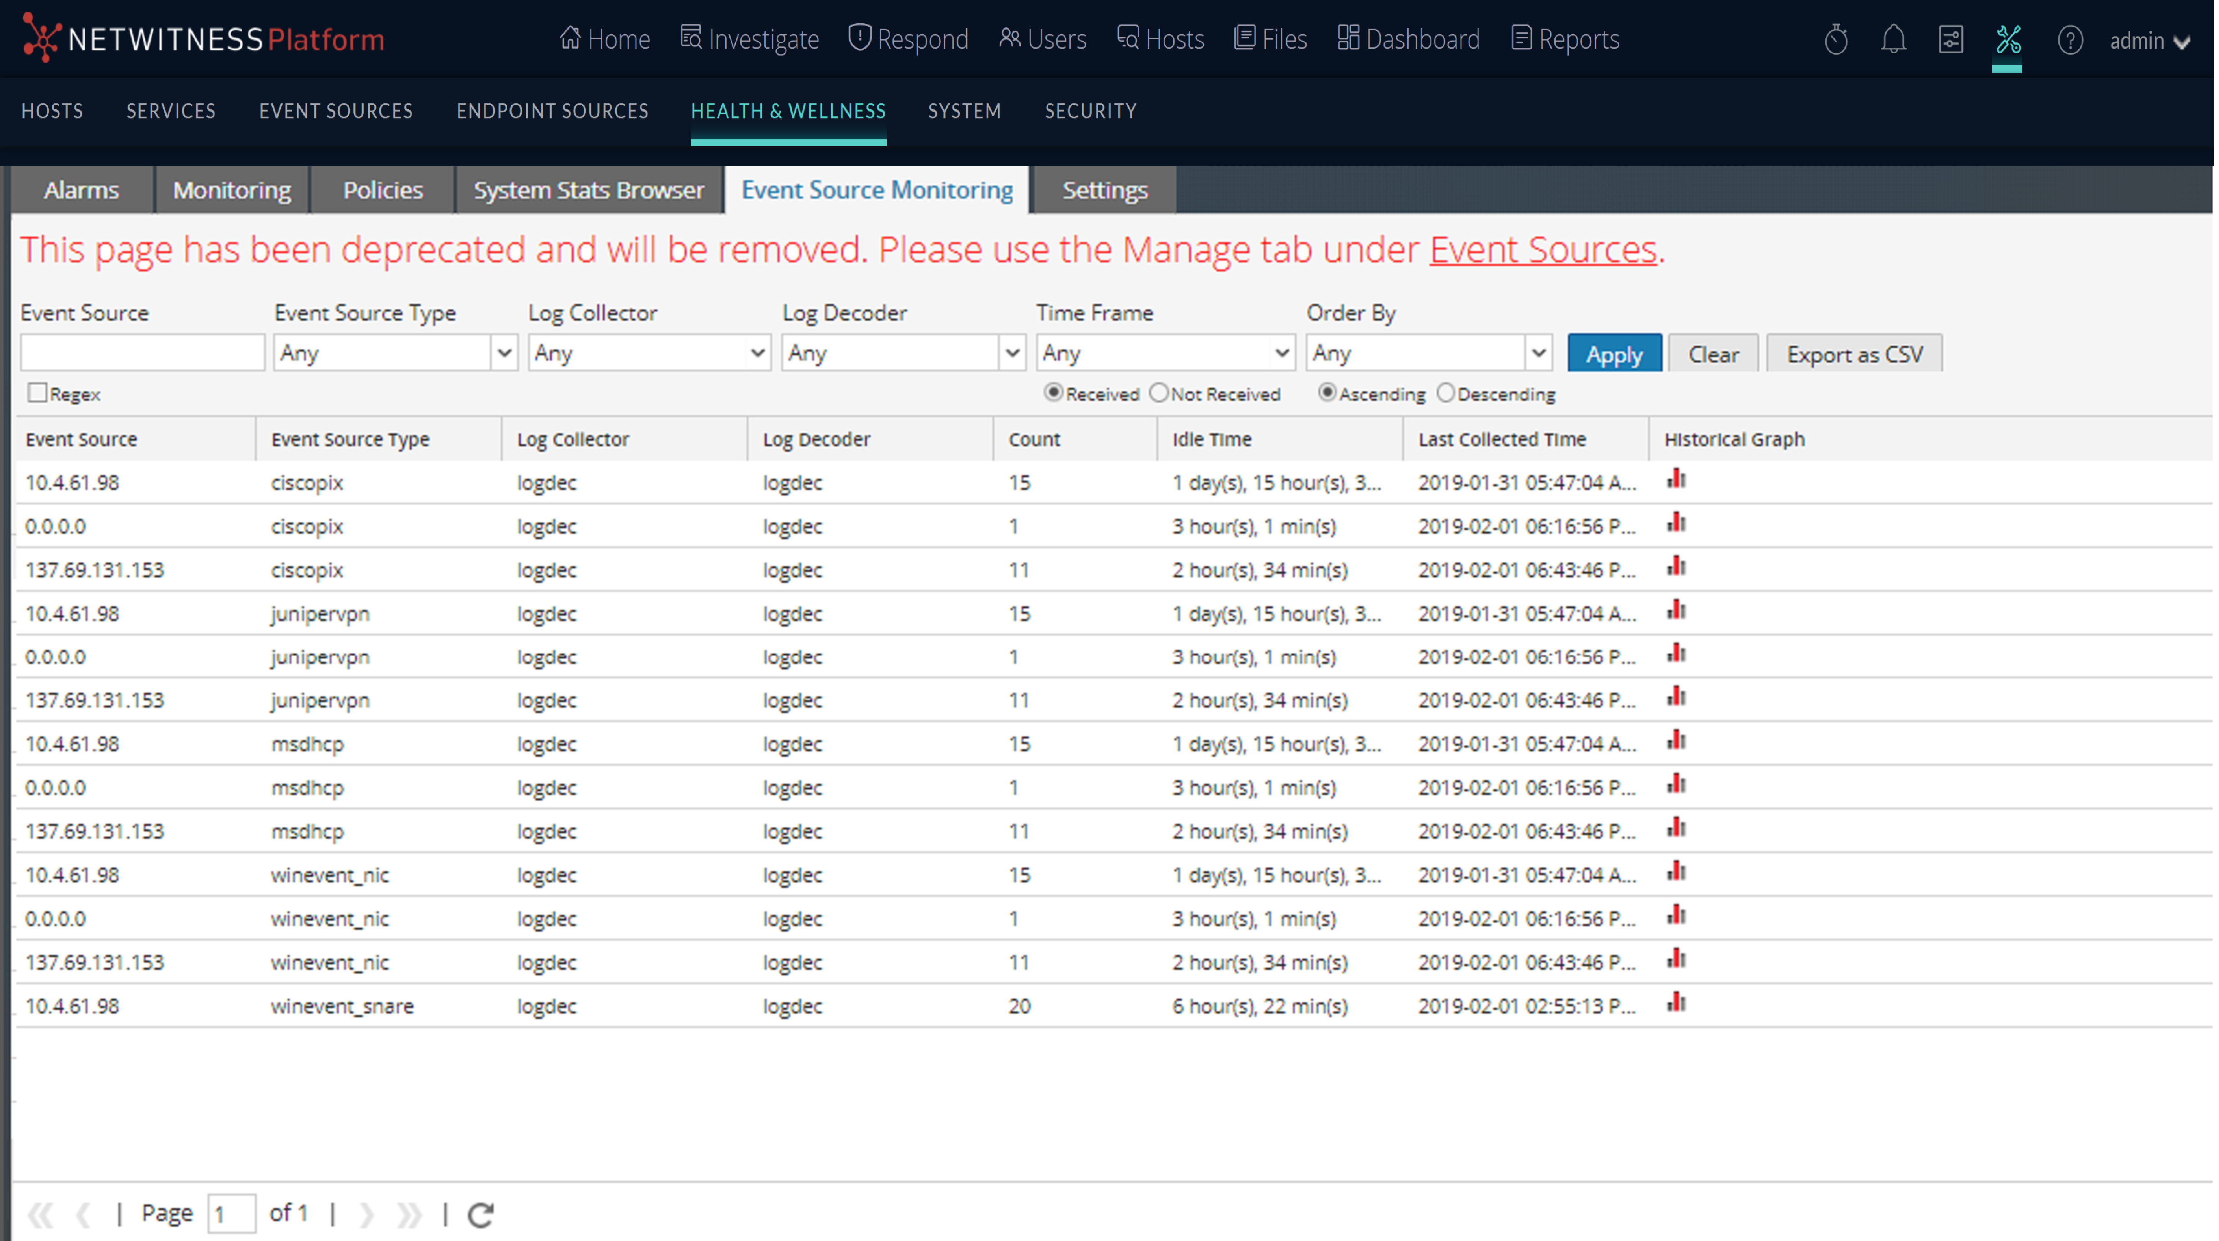Switch to the System Stats Browser tab
The height and width of the screenshot is (1241, 2219).
[588, 190]
